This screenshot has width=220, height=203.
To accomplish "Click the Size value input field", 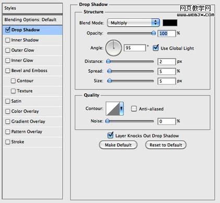I will click(167, 81).
